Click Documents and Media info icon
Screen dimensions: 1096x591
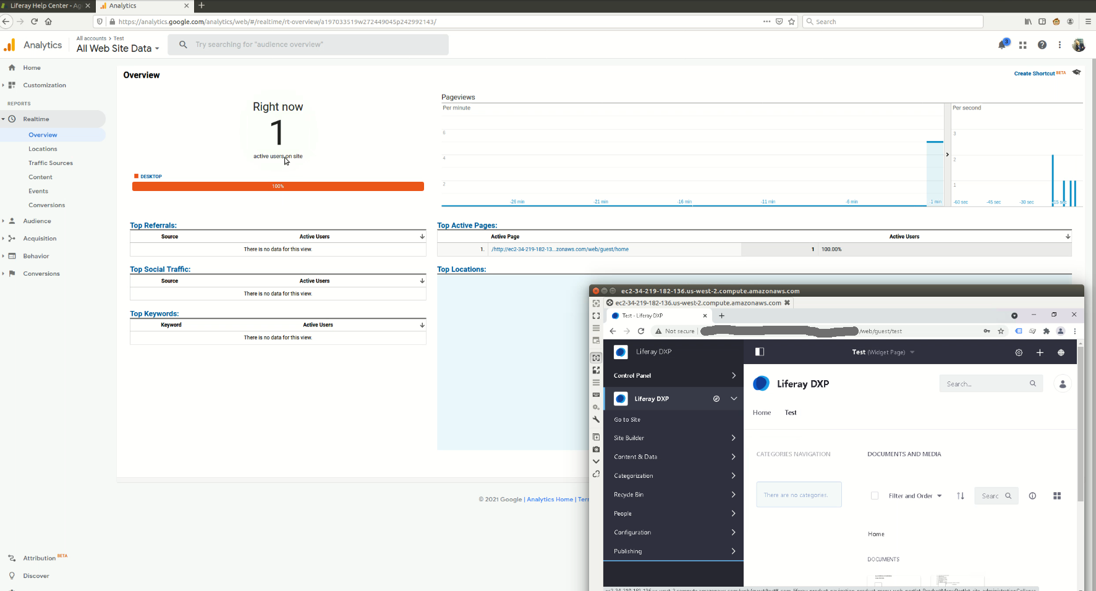coord(1032,496)
